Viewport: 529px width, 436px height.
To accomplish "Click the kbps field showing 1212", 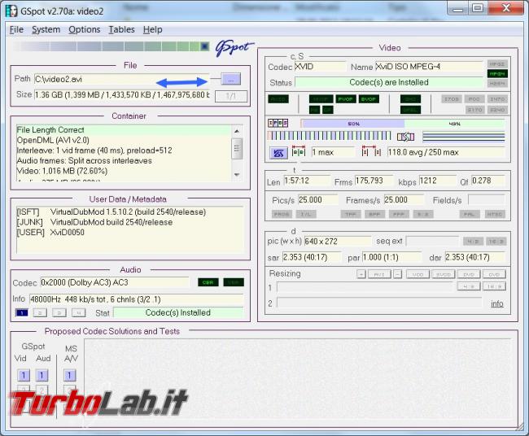I will coord(438,181).
